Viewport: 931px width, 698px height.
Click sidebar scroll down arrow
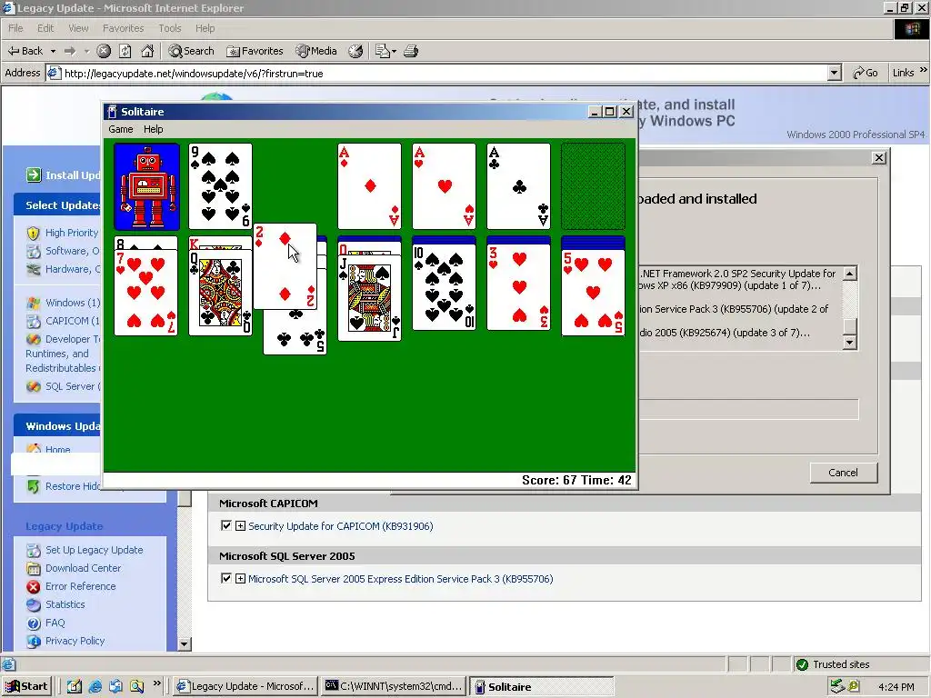coord(185,644)
